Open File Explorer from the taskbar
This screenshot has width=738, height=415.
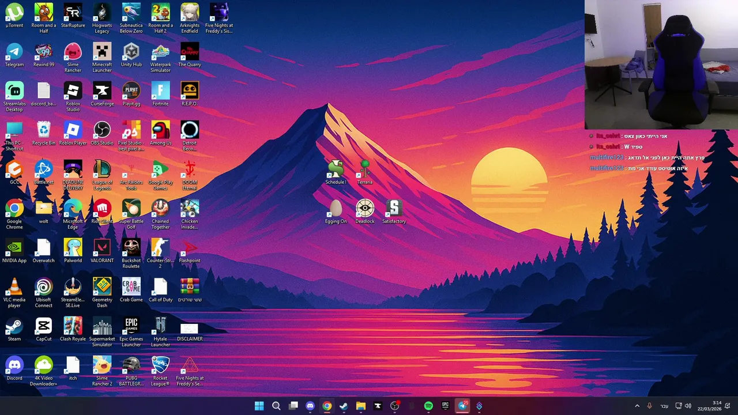pos(361,406)
